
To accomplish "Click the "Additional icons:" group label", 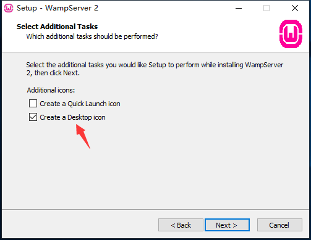I will pos(51,90).
